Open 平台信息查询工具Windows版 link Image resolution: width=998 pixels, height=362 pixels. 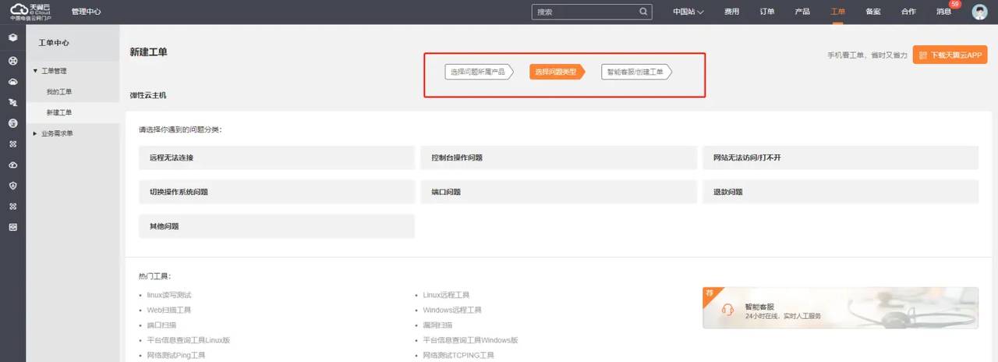tap(470, 340)
